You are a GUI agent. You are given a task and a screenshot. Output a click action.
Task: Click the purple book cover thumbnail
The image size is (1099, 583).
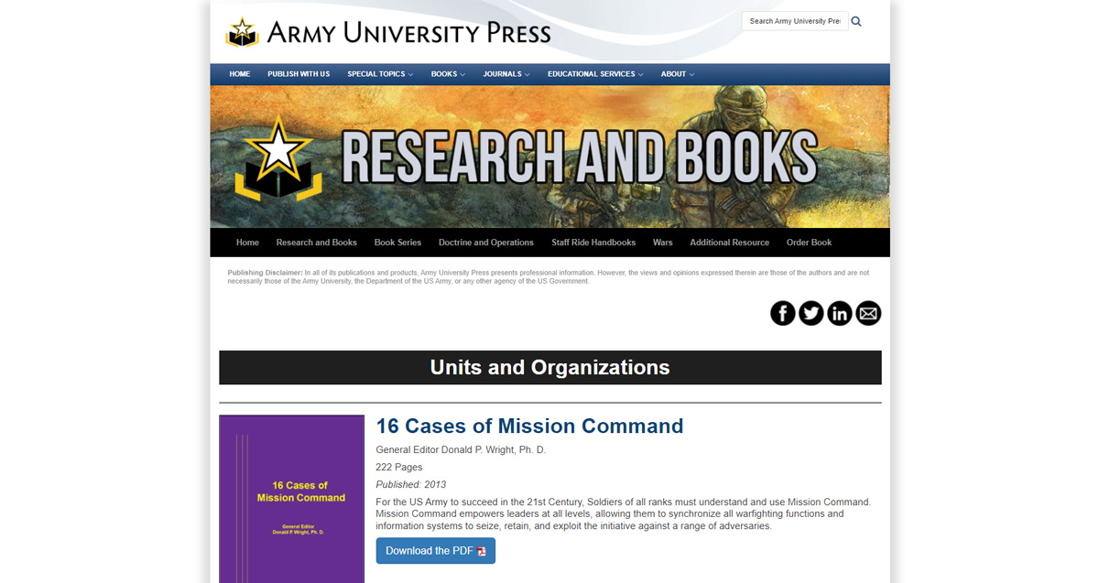click(292, 499)
